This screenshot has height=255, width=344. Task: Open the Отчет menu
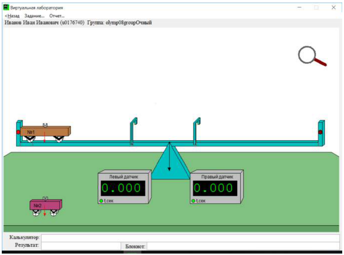(x=57, y=16)
